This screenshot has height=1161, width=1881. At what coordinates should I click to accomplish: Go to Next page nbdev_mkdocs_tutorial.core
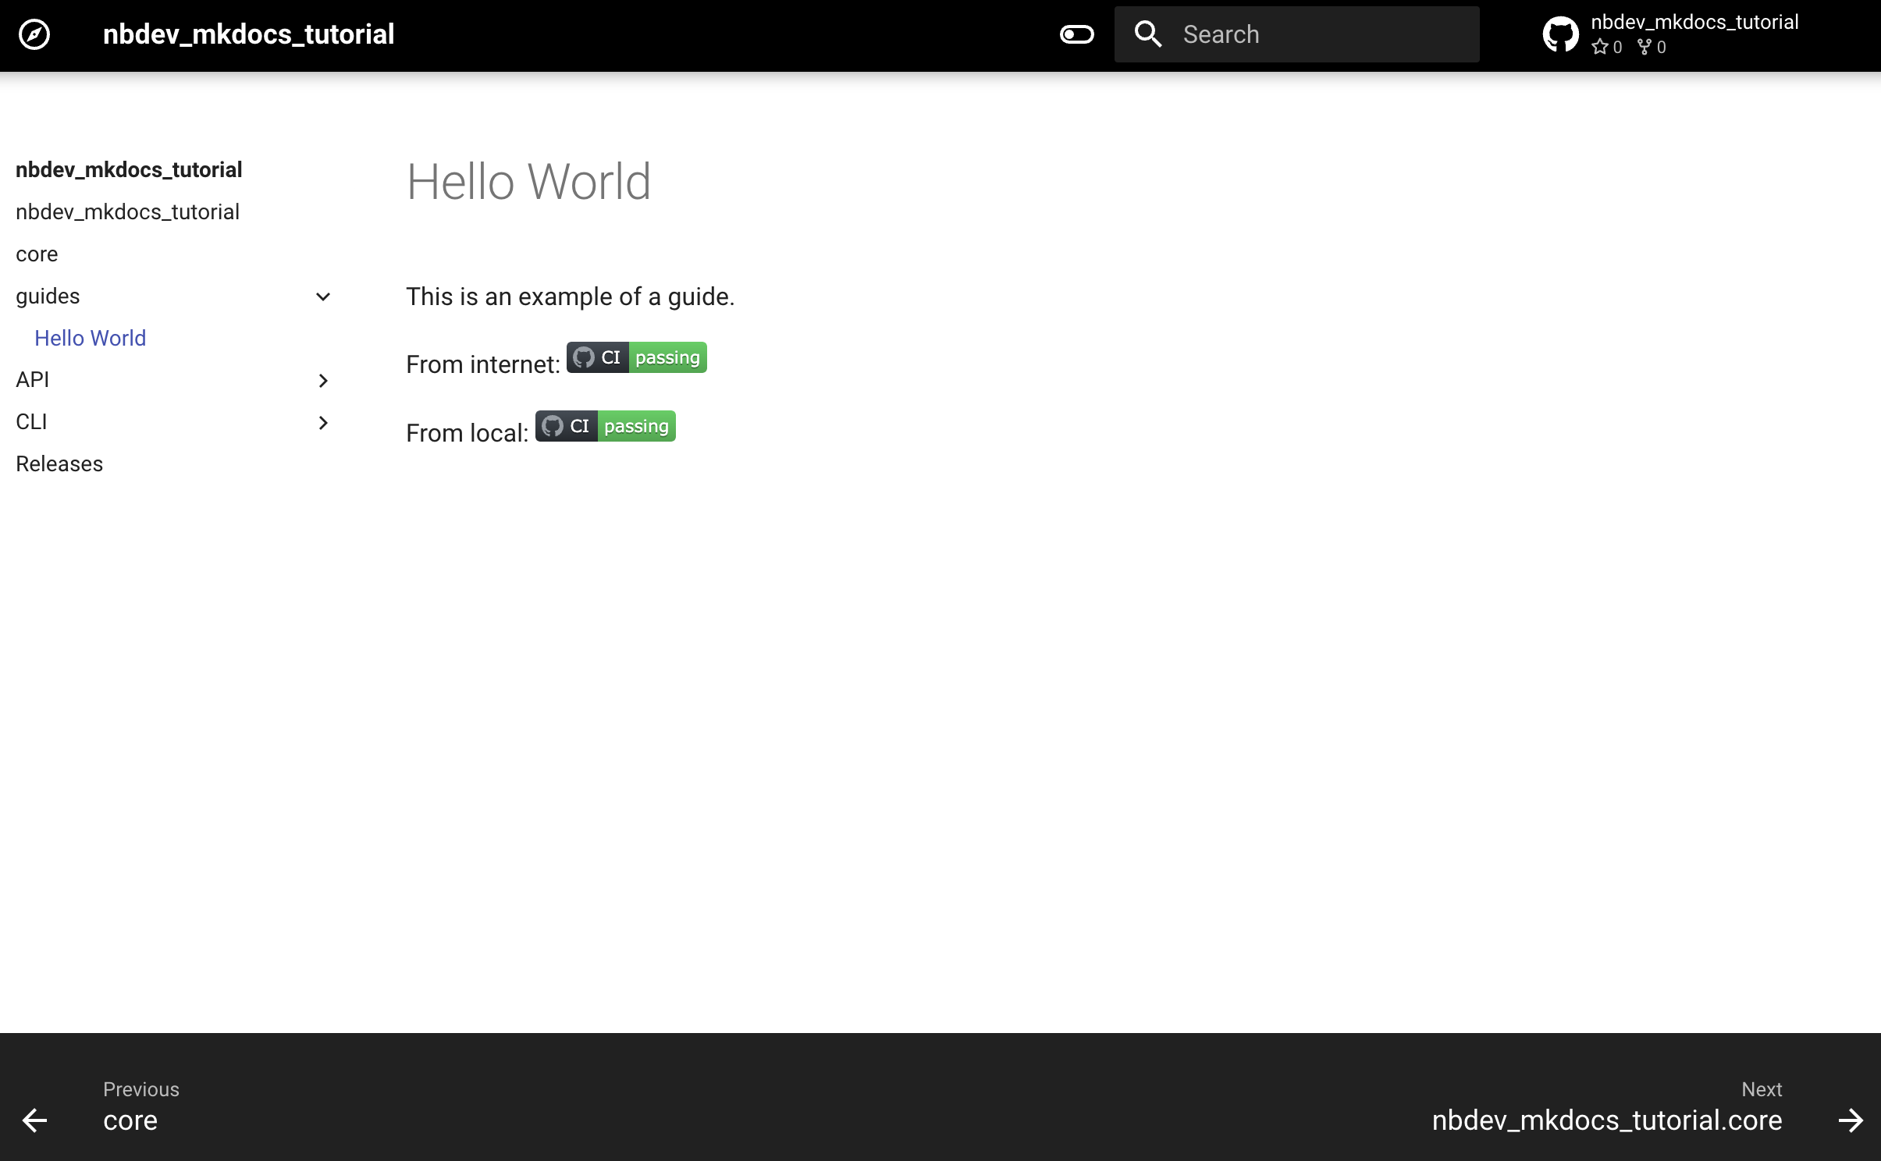[x=1606, y=1120]
